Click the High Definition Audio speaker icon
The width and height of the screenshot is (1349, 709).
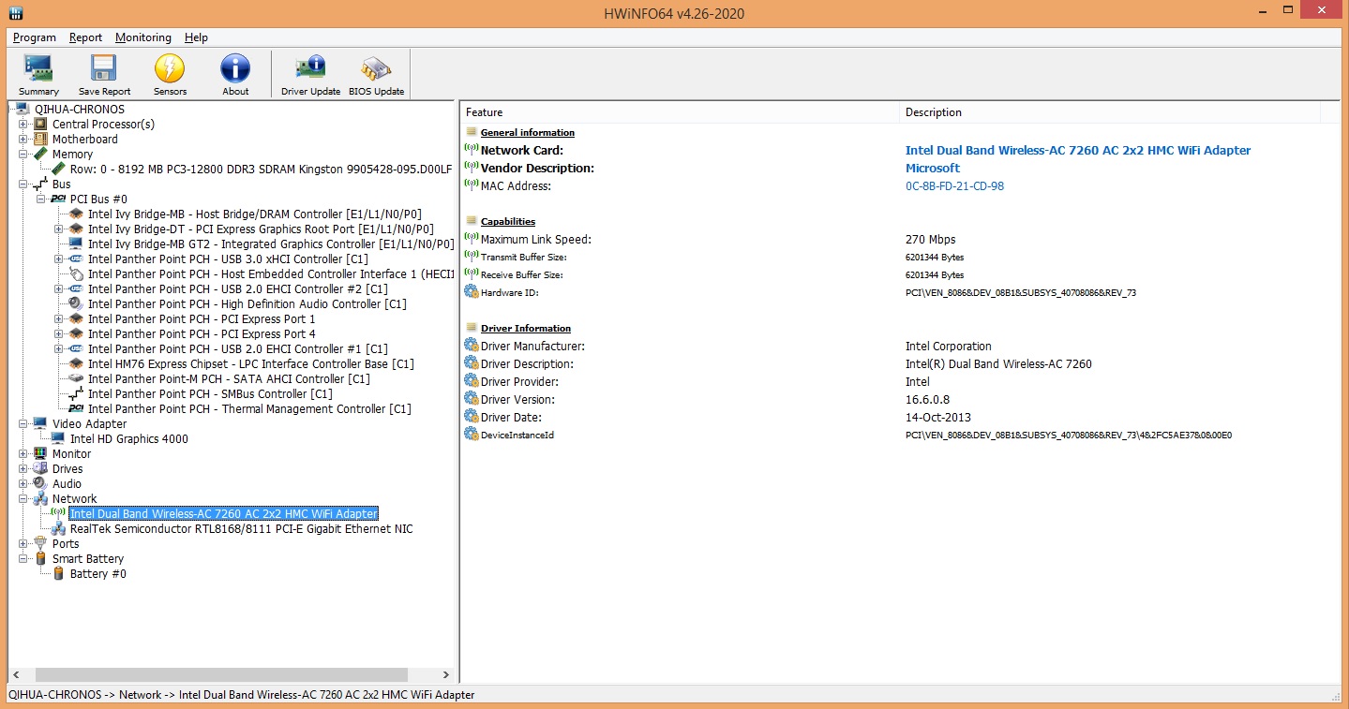coord(76,303)
